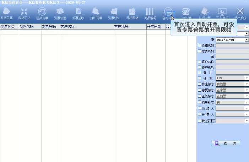Open the 进项发票 input invoice tool

tap(205, 13)
